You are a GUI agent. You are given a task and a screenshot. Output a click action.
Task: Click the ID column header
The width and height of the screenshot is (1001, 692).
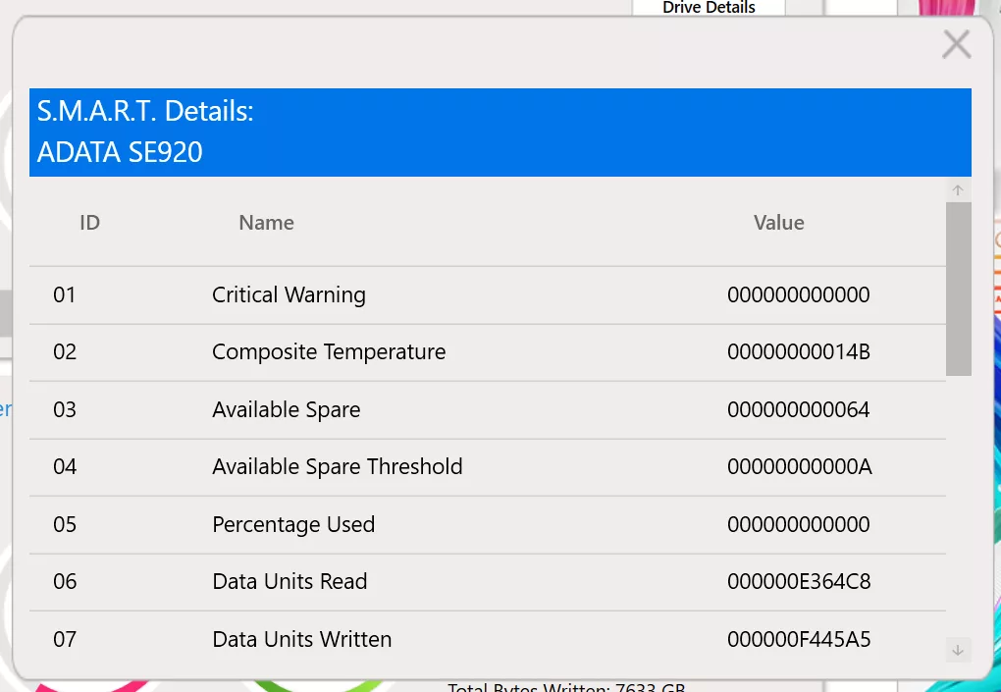(x=89, y=223)
